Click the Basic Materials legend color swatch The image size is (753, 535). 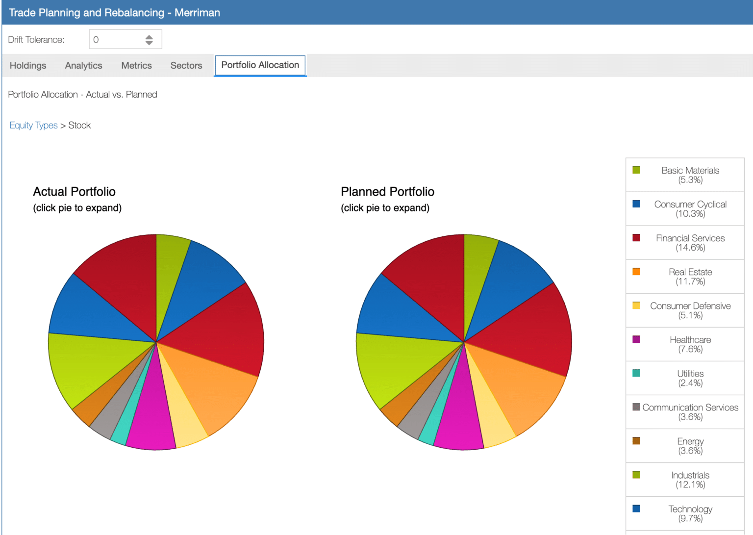coord(636,170)
